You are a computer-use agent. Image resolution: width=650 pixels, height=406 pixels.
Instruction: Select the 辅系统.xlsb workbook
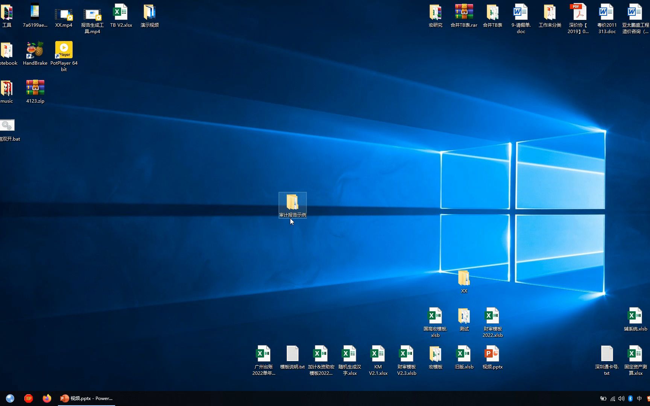point(635,320)
